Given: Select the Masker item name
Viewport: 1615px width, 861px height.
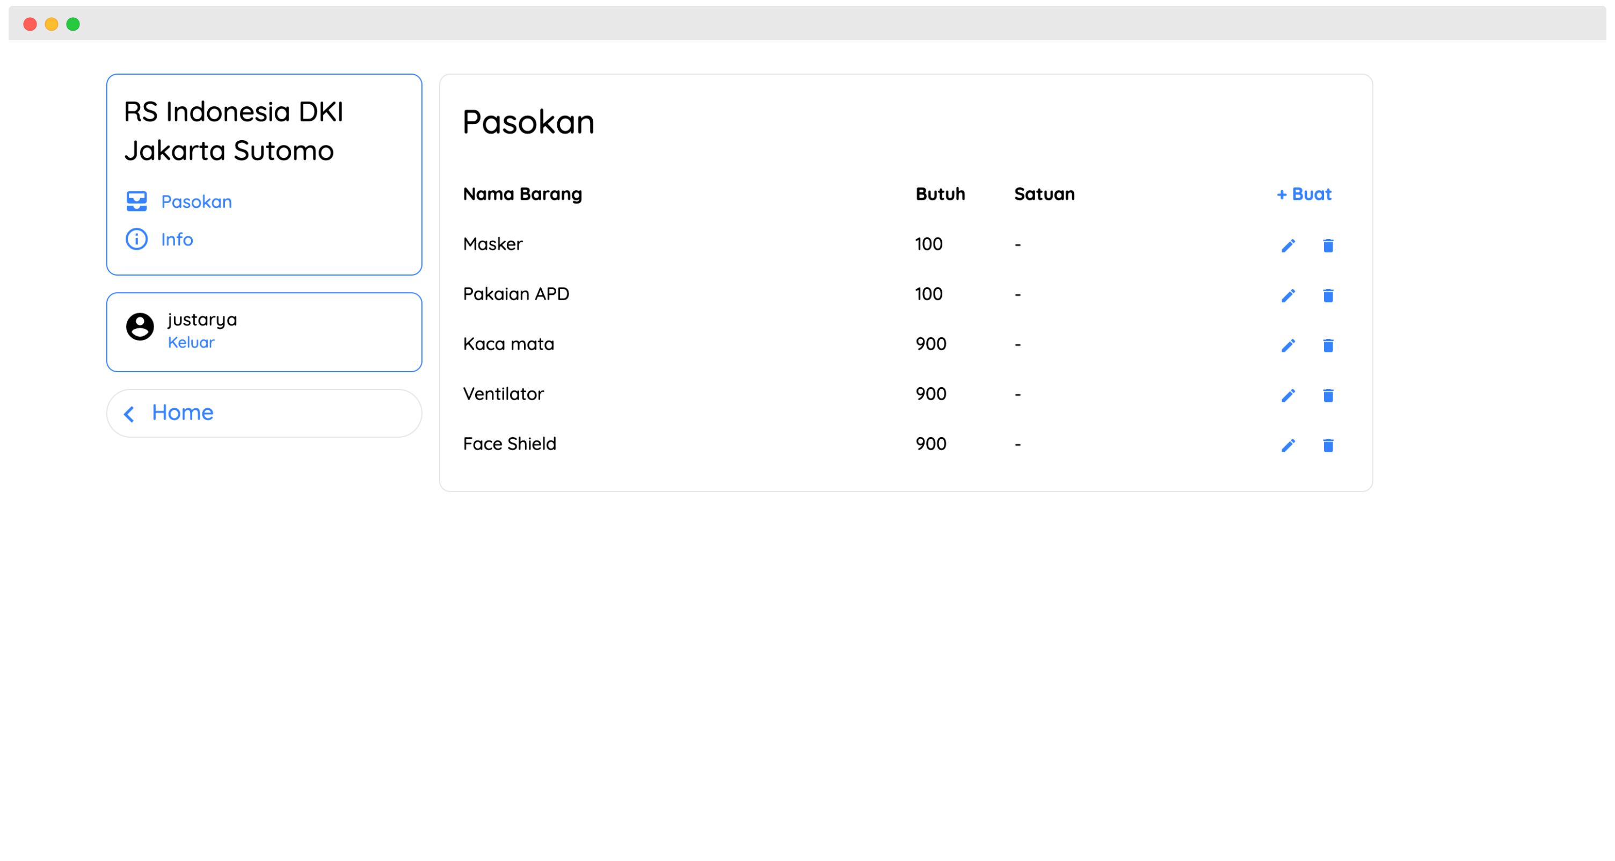Looking at the screenshot, I should pyautogui.click(x=493, y=244).
